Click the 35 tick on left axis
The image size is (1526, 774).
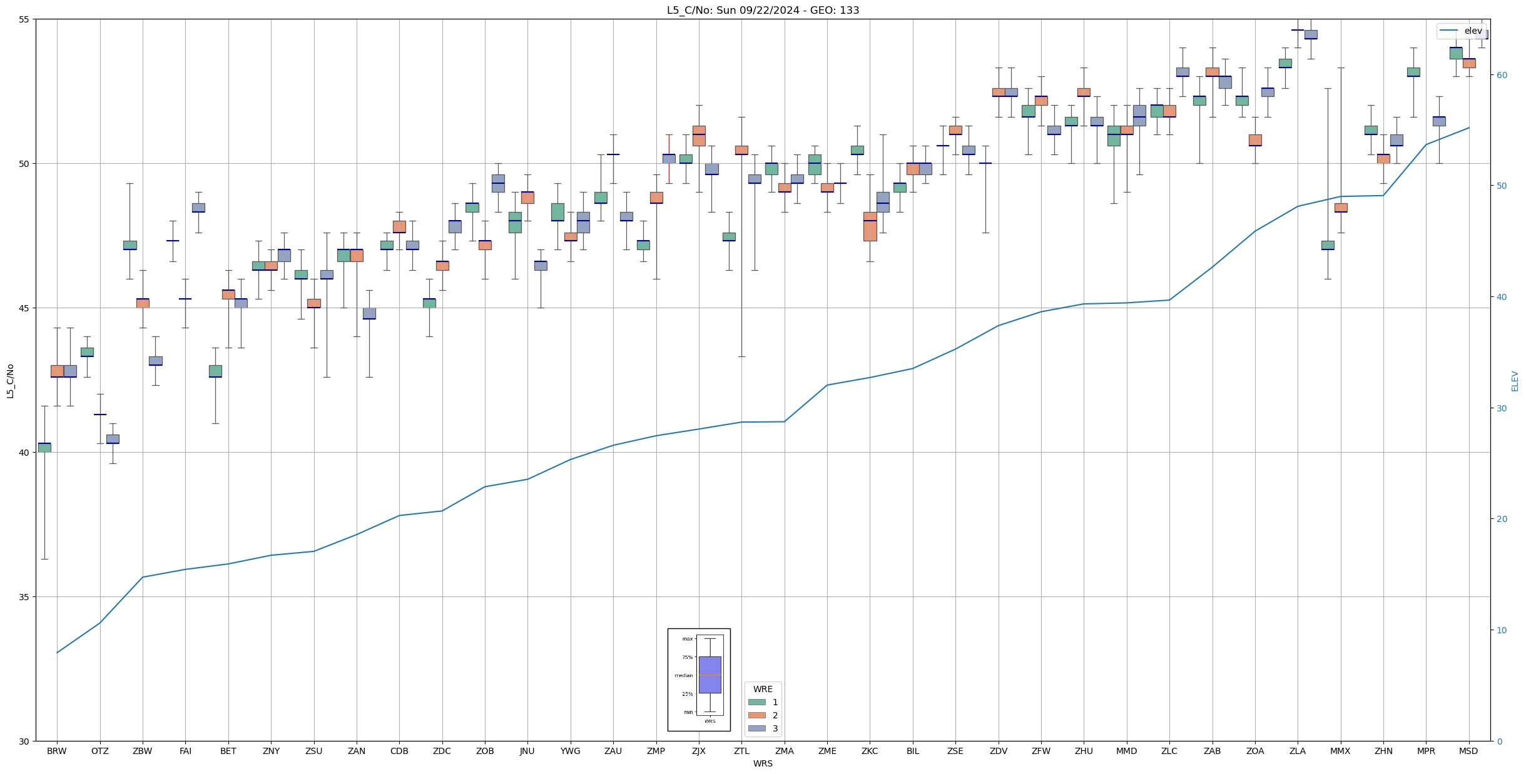click(x=24, y=597)
